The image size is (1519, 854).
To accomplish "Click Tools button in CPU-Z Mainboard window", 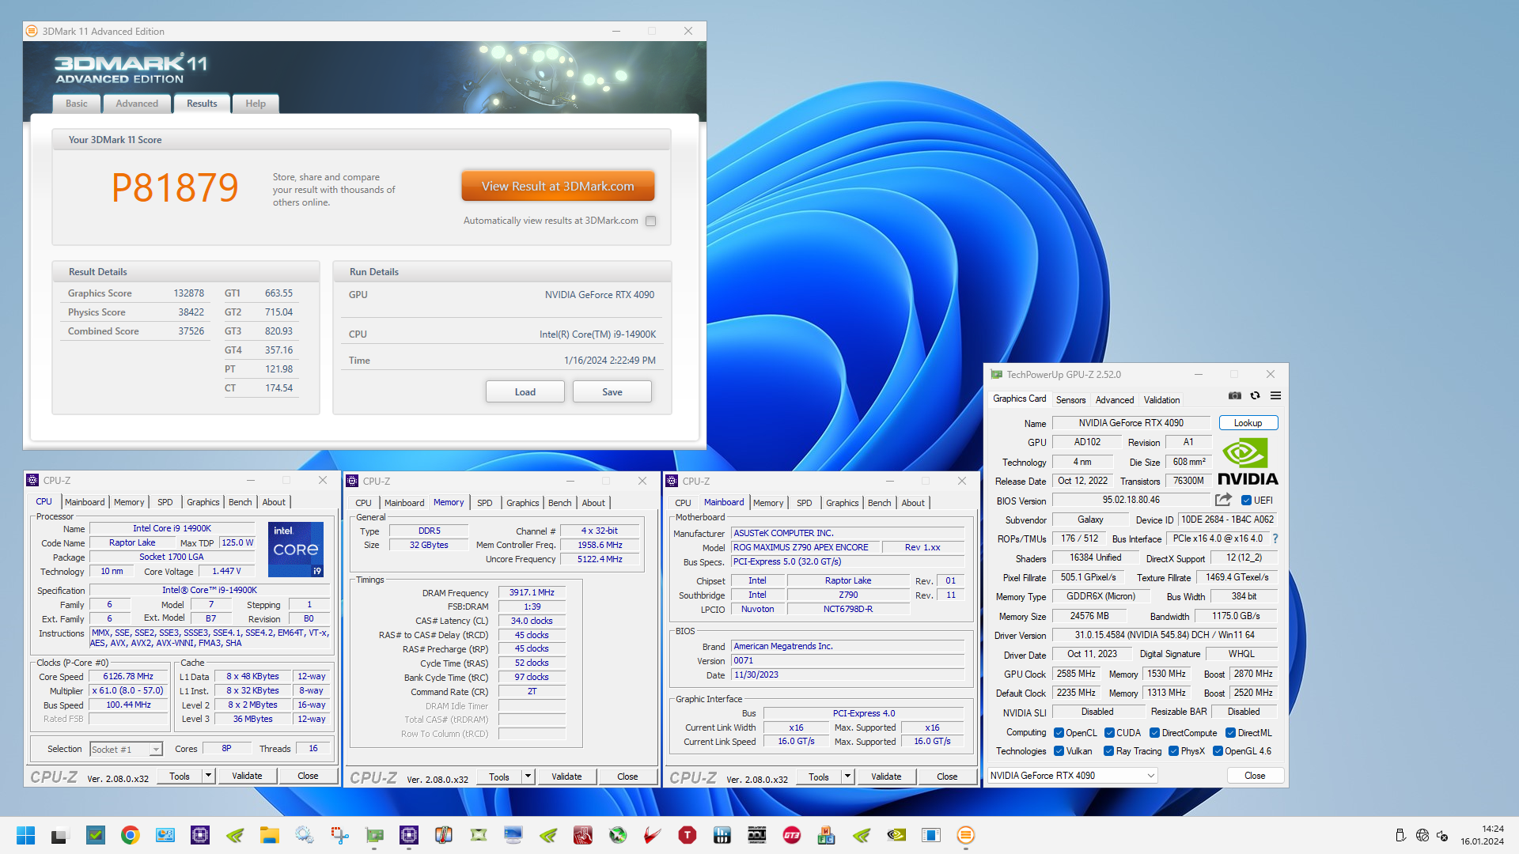I will (x=819, y=777).
